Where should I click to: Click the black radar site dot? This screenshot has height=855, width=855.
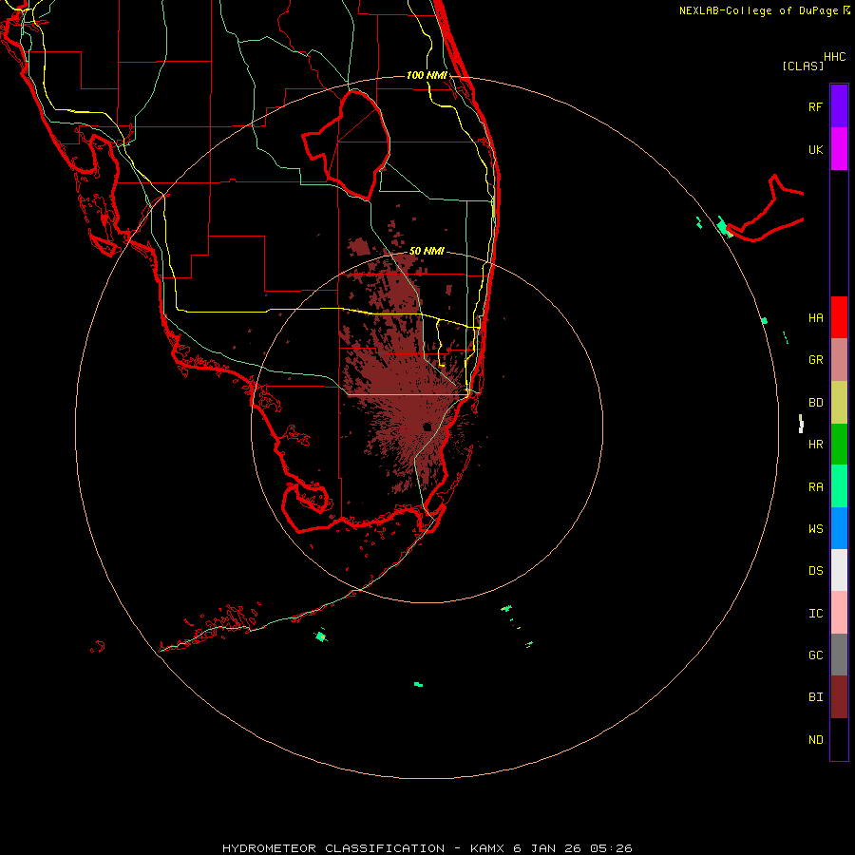[x=427, y=427]
